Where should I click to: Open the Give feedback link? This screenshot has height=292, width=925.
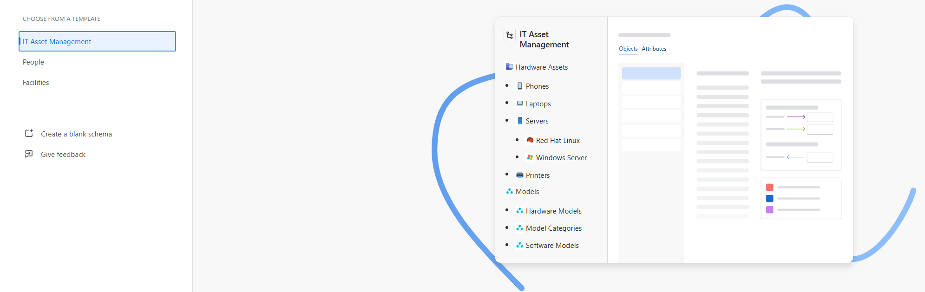click(x=63, y=155)
